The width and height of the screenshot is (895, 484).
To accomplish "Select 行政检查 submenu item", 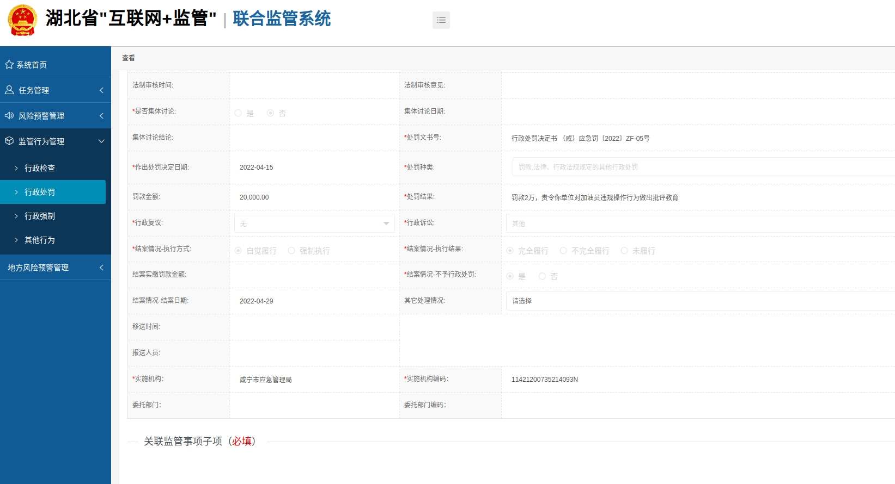I will (53, 168).
